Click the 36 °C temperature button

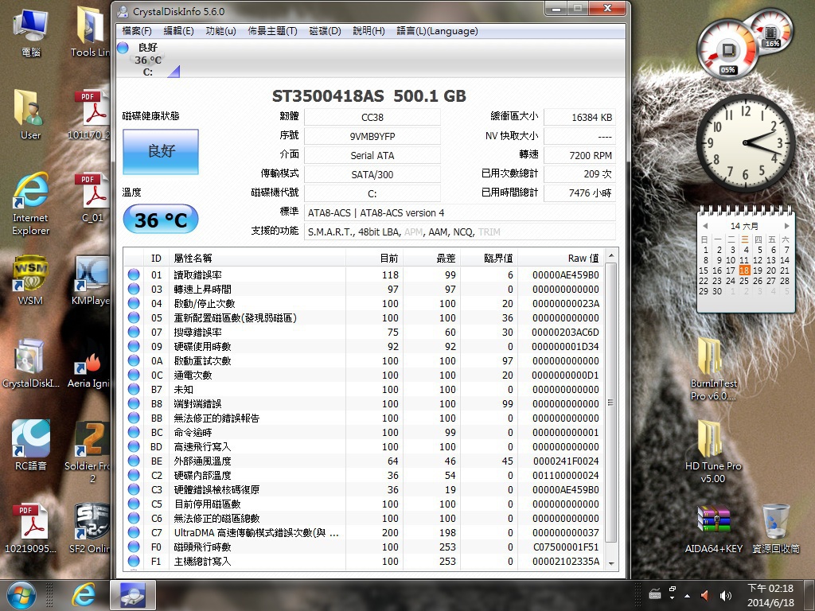click(161, 220)
